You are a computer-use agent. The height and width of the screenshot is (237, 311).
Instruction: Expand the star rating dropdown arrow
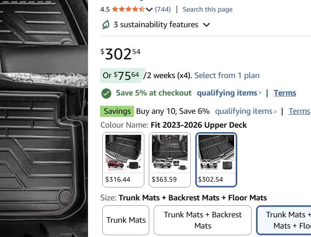(x=149, y=9)
